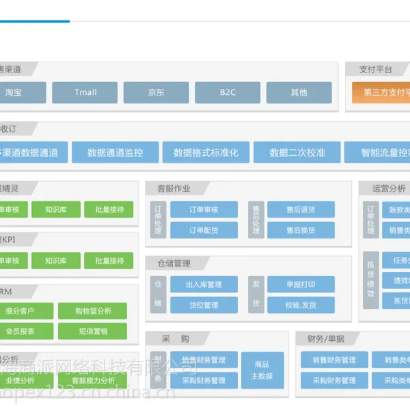The image size is (410, 410).
Task: Select the 数据二次校准 box
Action: pos(297,152)
